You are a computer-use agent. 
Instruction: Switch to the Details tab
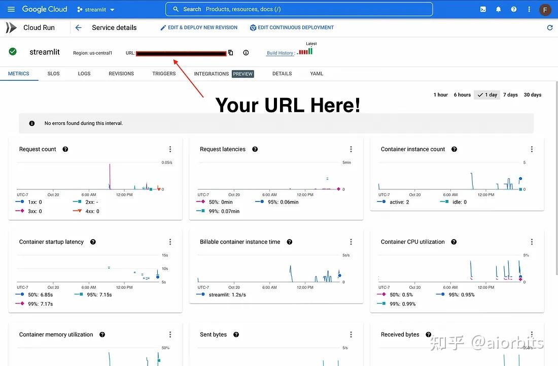(282, 74)
